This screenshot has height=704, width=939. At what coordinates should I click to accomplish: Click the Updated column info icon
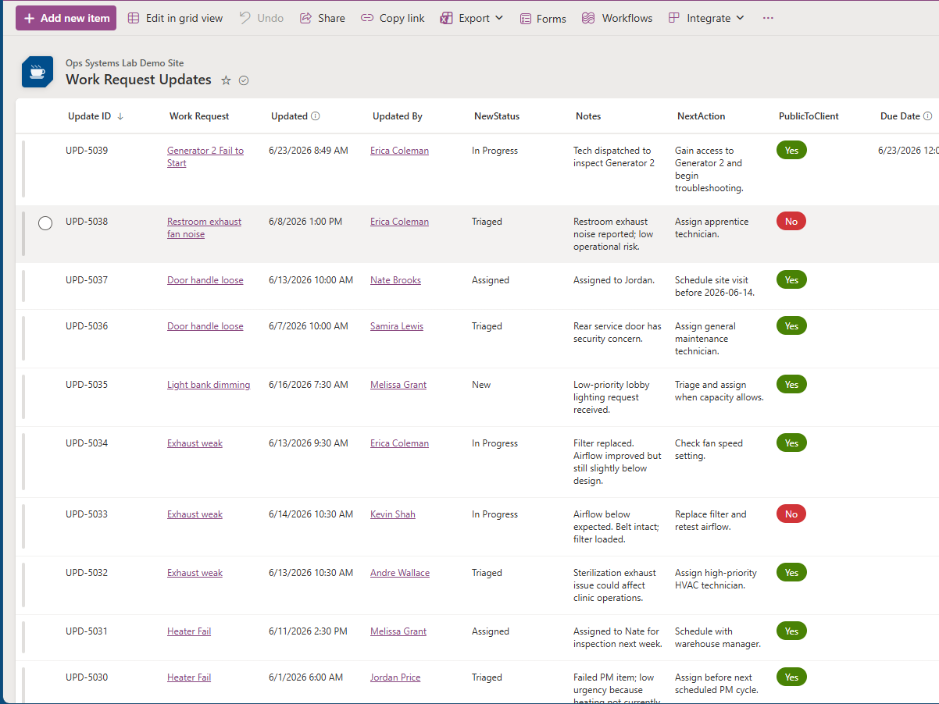coord(316,116)
